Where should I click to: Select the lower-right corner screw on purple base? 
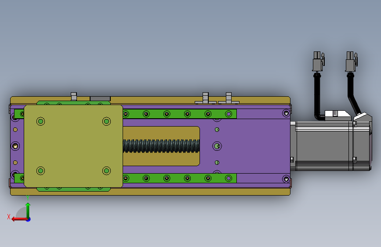click(x=286, y=179)
